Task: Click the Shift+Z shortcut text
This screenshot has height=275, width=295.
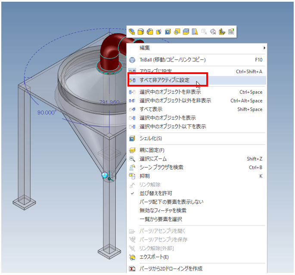Action: (255, 159)
